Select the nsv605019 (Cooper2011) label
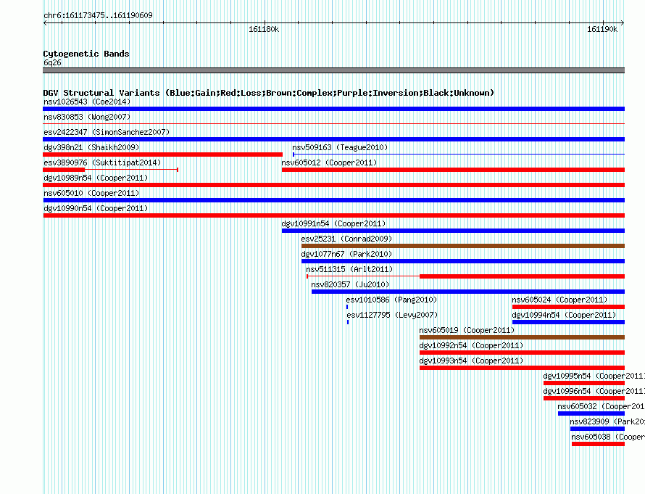This screenshot has width=645, height=494. point(467,330)
